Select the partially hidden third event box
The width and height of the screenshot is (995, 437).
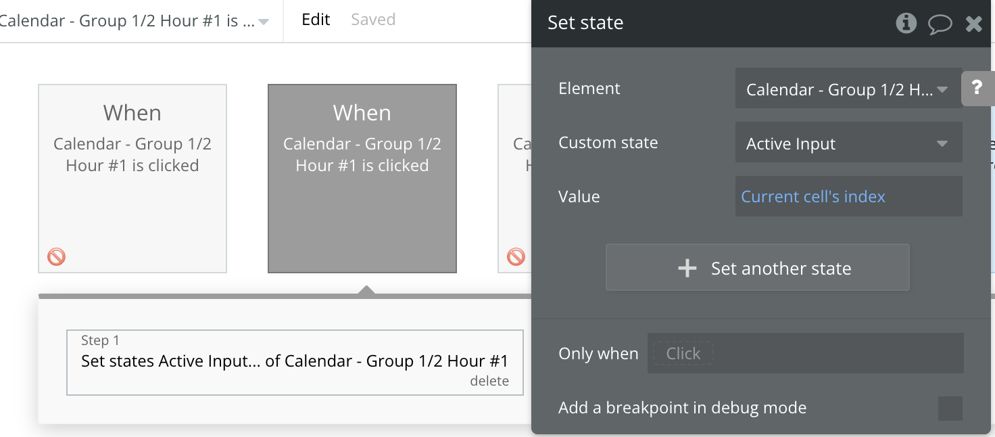pyautogui.click(x=514, y=179)
